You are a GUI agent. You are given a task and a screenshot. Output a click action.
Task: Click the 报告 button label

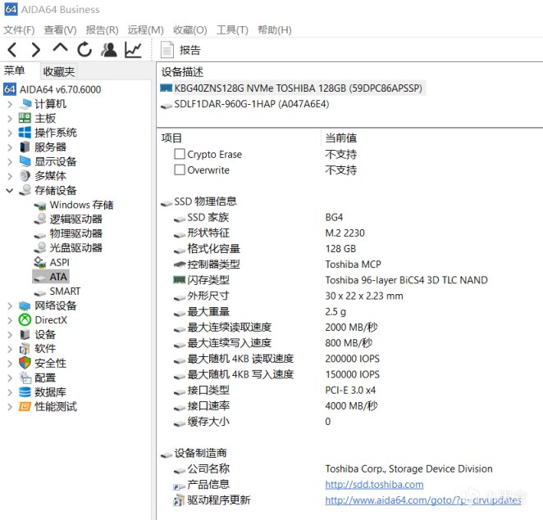(x=189, y=50)
